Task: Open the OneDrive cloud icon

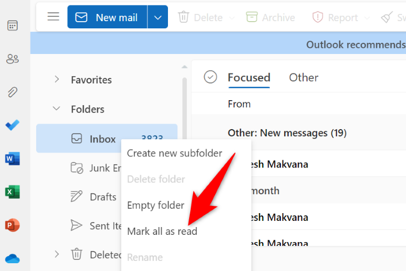Action: [12, 258]
